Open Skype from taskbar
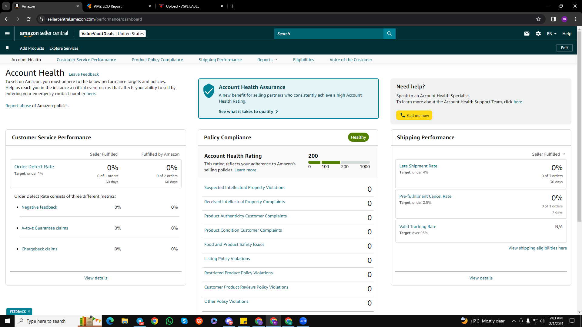Image resolution: width=582 pixels, height=327 pixels. click(x=184, y=321)
